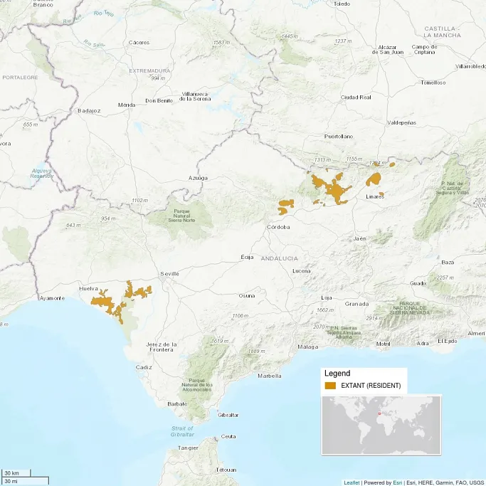The width and height of the screenshot is (486, 486).
Task: Click the "Motril" town label
Action: [x=383, y=344]
